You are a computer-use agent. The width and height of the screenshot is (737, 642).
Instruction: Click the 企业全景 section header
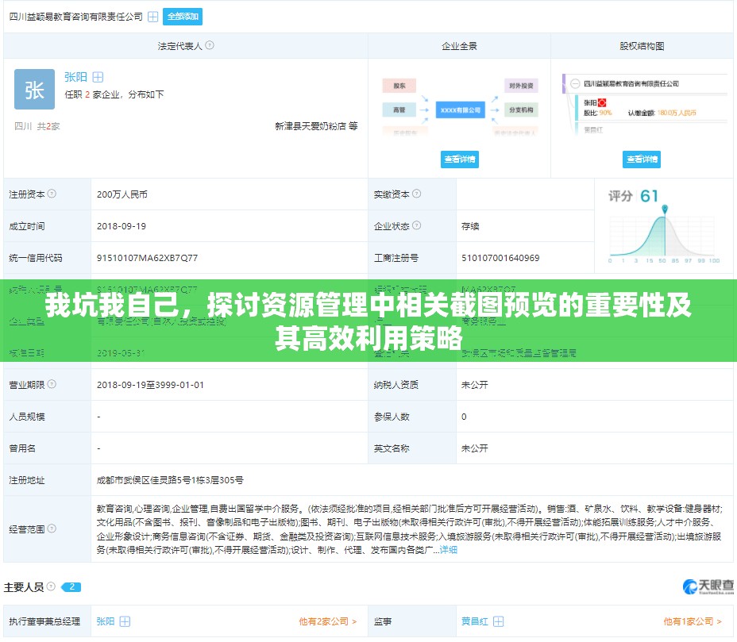click(458, 45)
